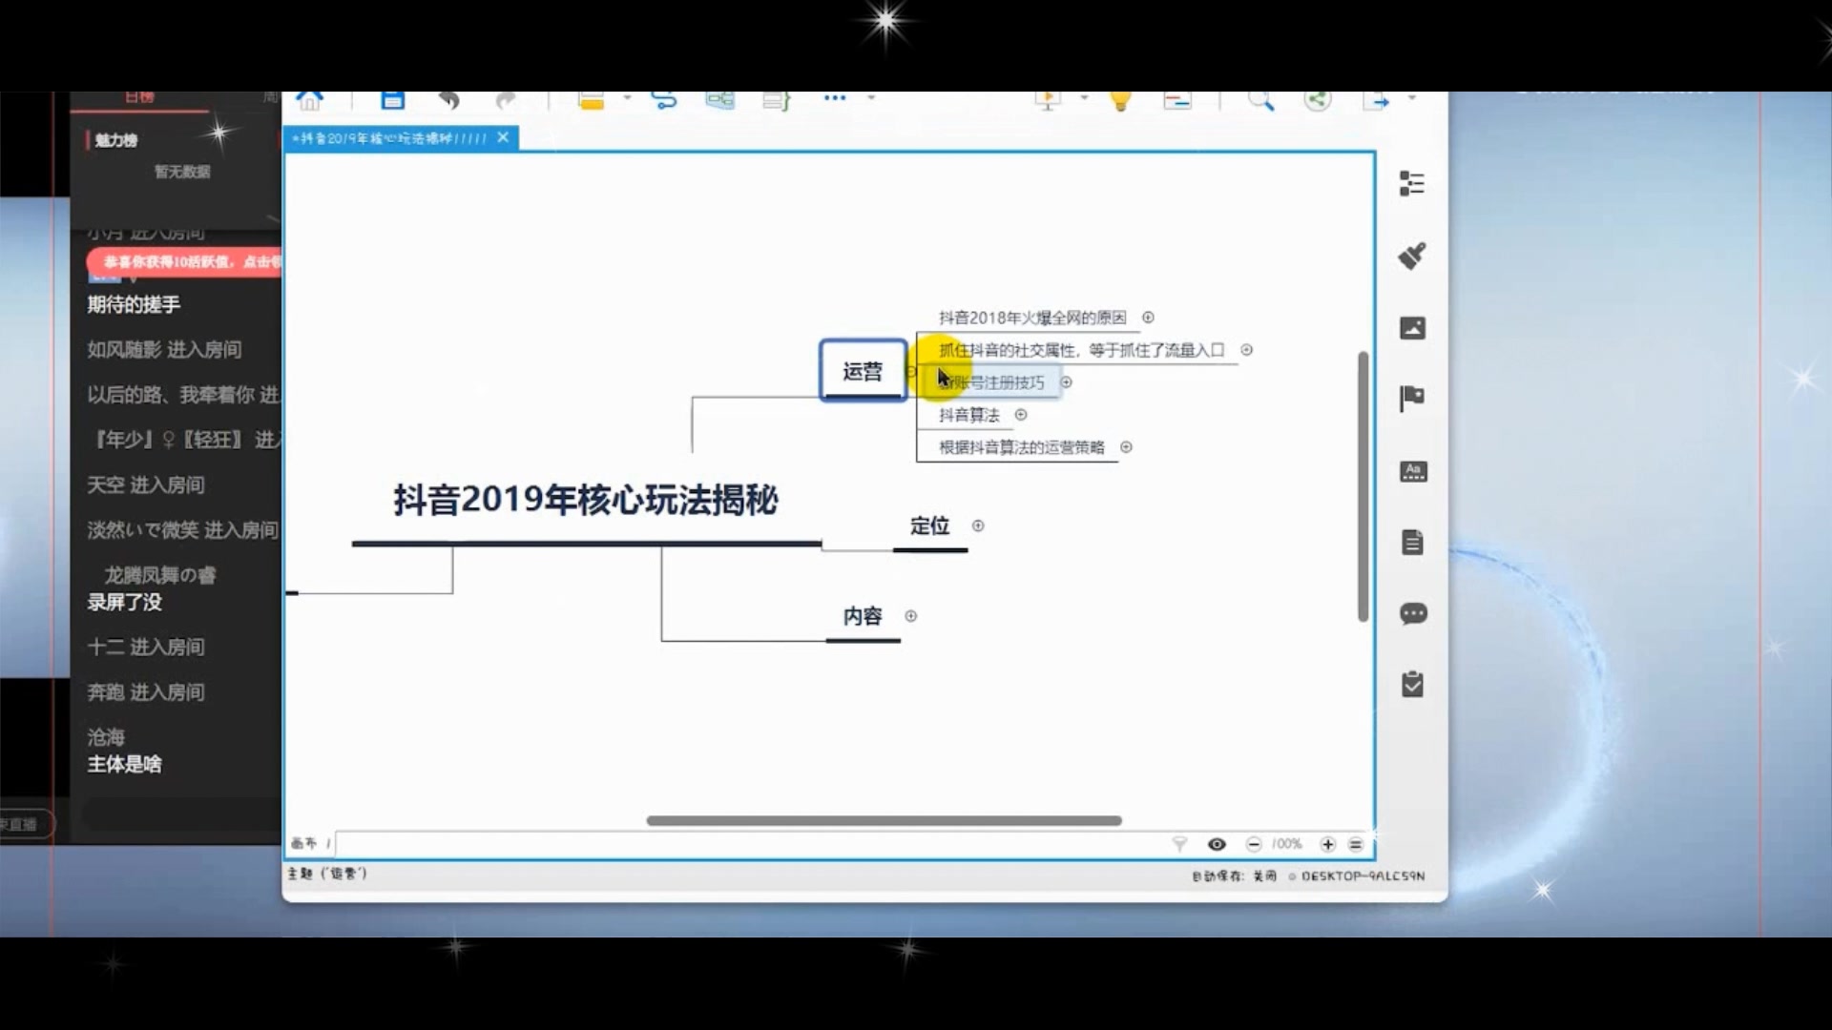Screen dimensions: 1832x1030
Task: Click chat message 录屏了没
Action: click(125, 602)
